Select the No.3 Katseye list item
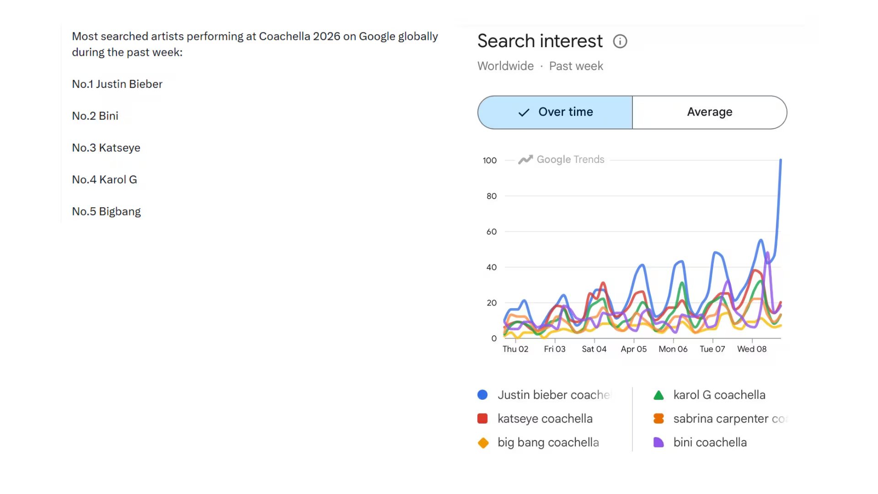 106,147
